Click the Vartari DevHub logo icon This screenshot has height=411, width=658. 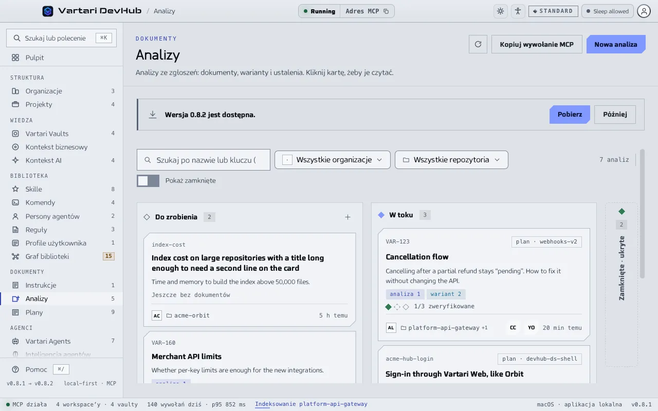[48, 11]
